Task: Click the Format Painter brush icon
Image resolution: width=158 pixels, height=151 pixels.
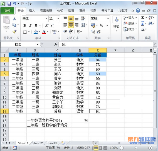Action: [x=14, y=32]
